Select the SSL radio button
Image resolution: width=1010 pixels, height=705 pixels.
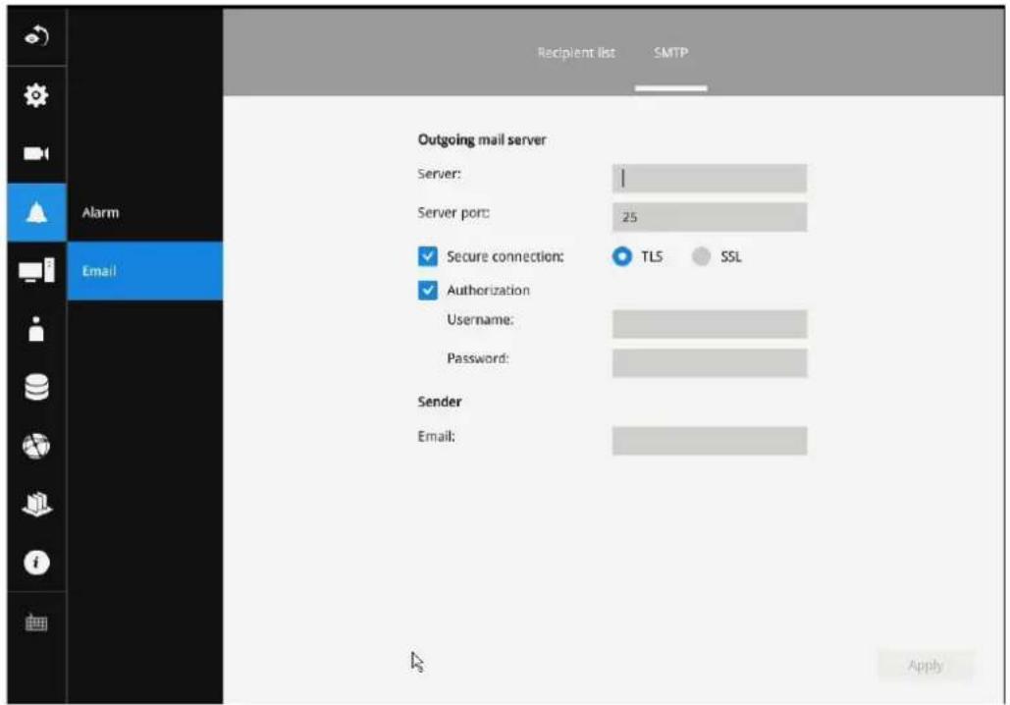pos(701,256)
